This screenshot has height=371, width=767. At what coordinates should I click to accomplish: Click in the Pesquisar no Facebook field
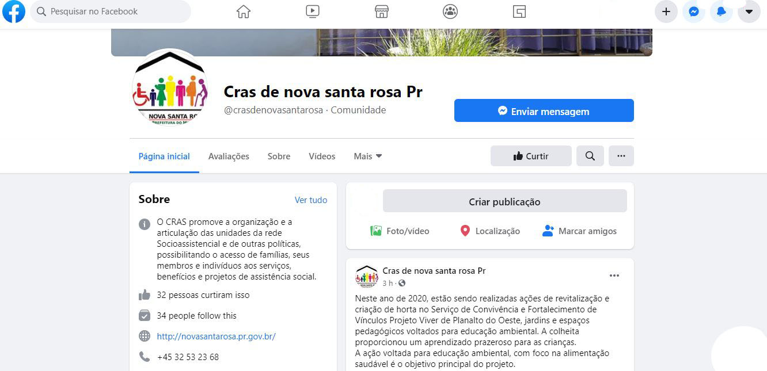(x=111, y=12)
